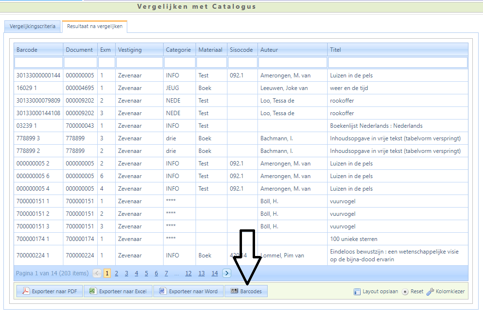Export results with Exporteer naar PDF
483x315 pixels.
[x=49, y=291]
